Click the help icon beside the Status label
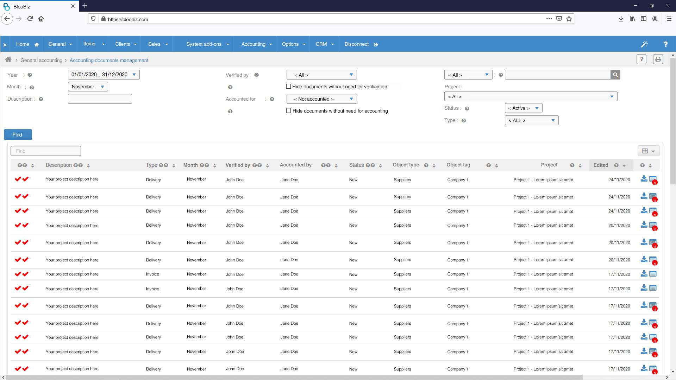676x380 pixels. click(467, 109)
